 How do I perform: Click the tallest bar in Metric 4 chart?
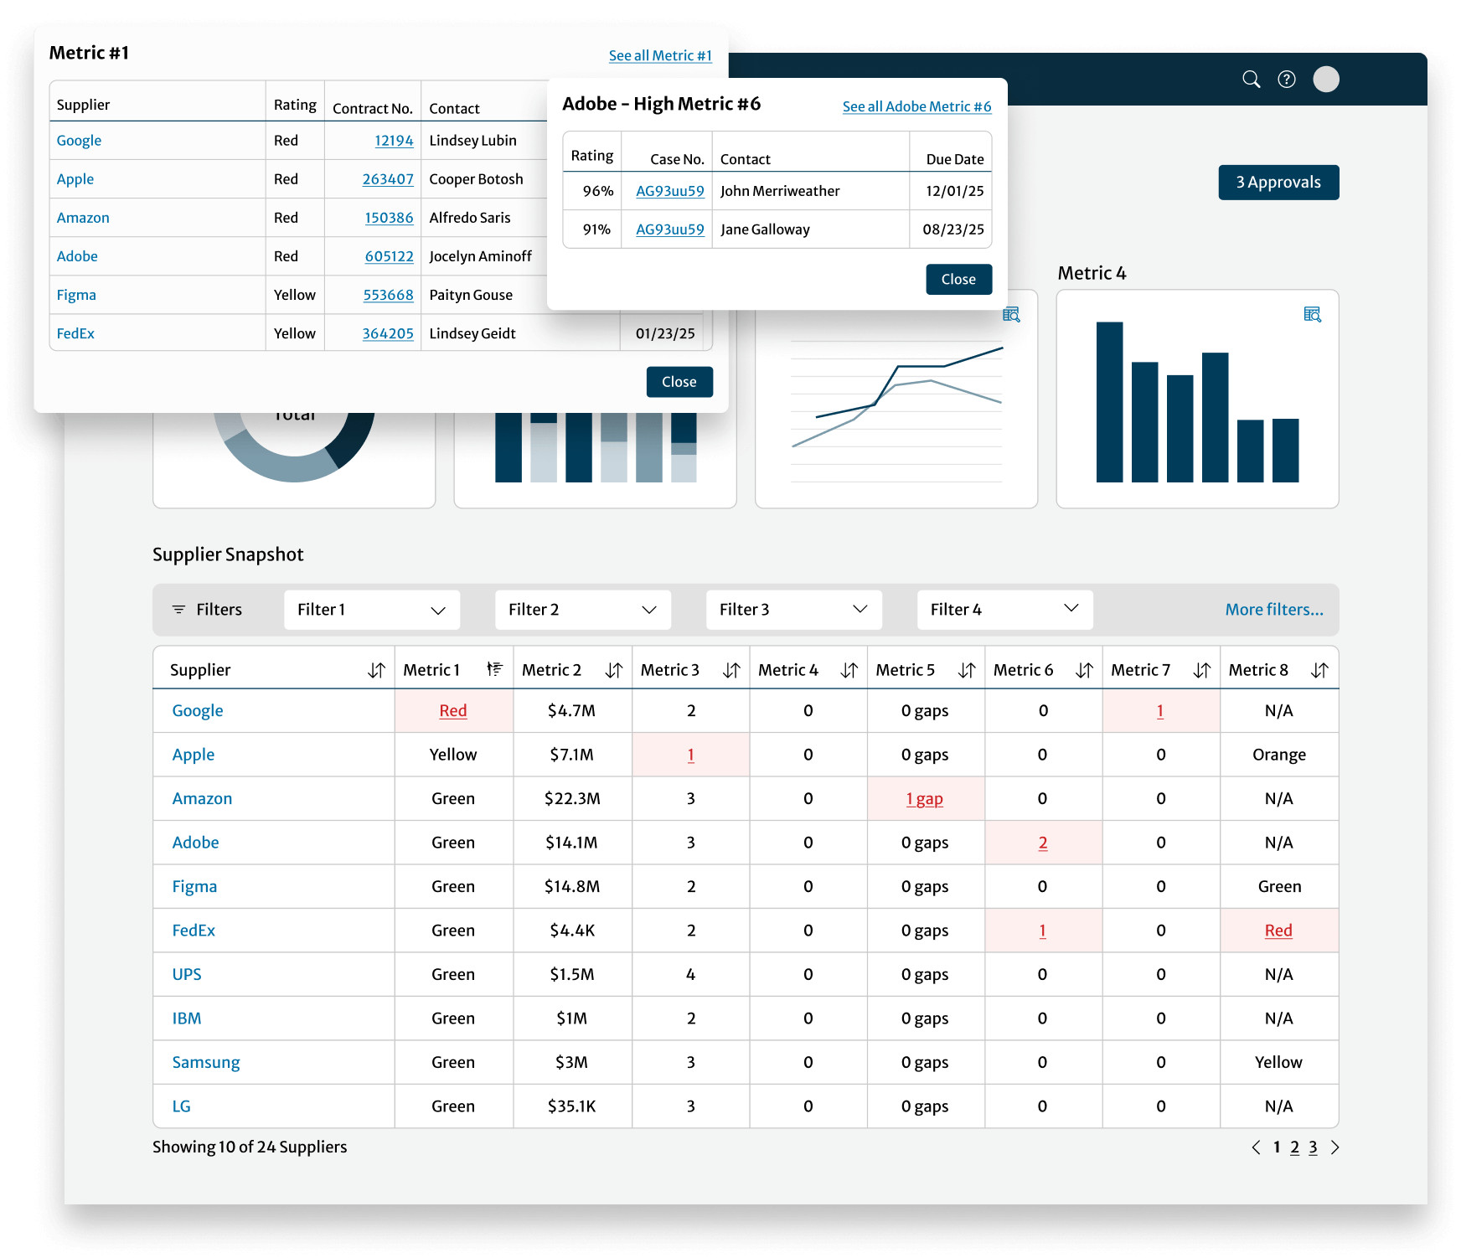[x=1109, y=402]
